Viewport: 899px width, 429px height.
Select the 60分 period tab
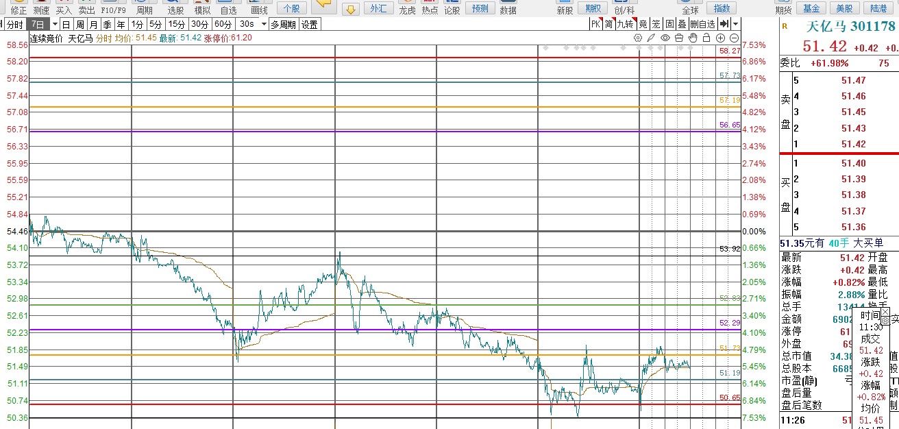click(x=223, y=24)
